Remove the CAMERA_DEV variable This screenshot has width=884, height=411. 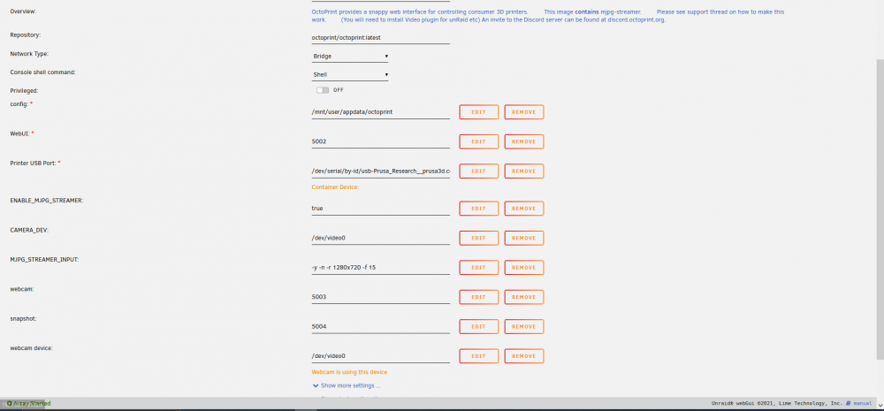click(523, 238)
